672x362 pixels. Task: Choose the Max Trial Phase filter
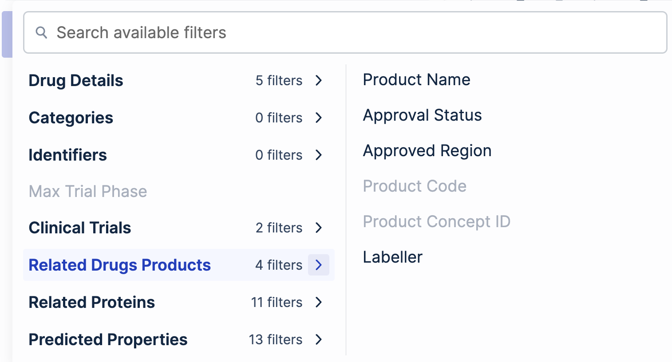(88, 191)
